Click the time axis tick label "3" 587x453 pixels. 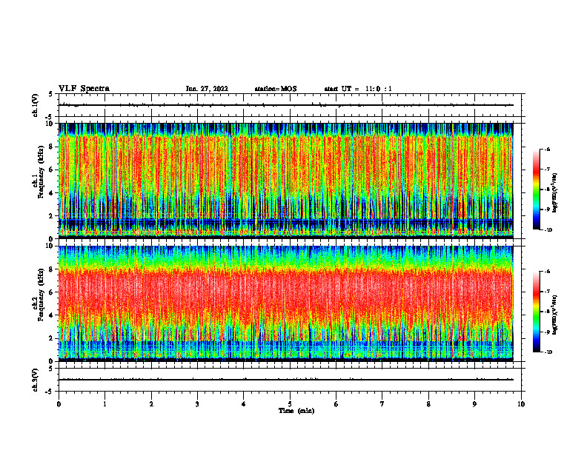click(197, 404)
